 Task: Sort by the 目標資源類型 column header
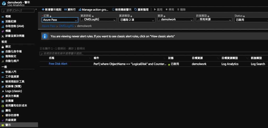(230, 58)
